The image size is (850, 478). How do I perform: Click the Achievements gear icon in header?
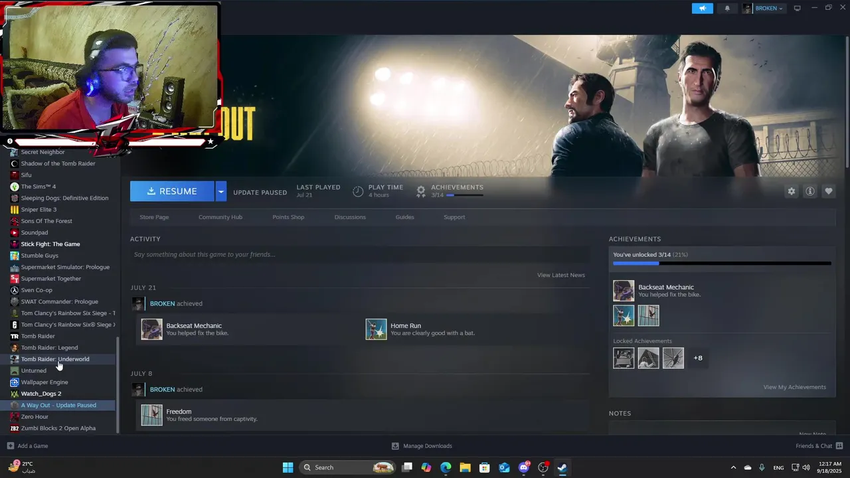420,191
